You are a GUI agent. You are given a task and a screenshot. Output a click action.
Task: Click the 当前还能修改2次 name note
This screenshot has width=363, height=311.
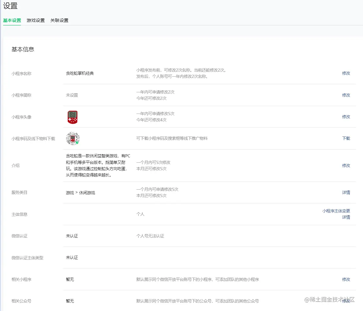pyautogui.click(x=210, y=70)
